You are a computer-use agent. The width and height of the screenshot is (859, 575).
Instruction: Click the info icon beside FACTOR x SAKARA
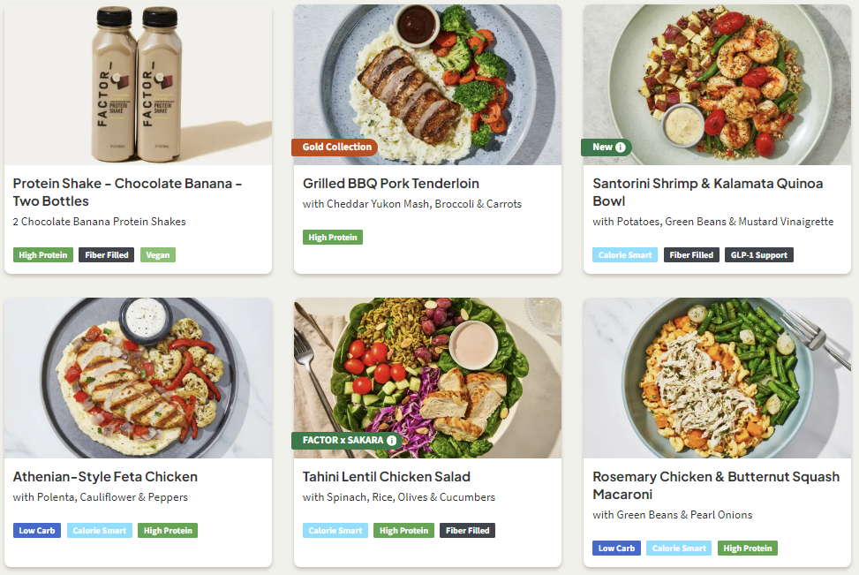coord(392,440)
